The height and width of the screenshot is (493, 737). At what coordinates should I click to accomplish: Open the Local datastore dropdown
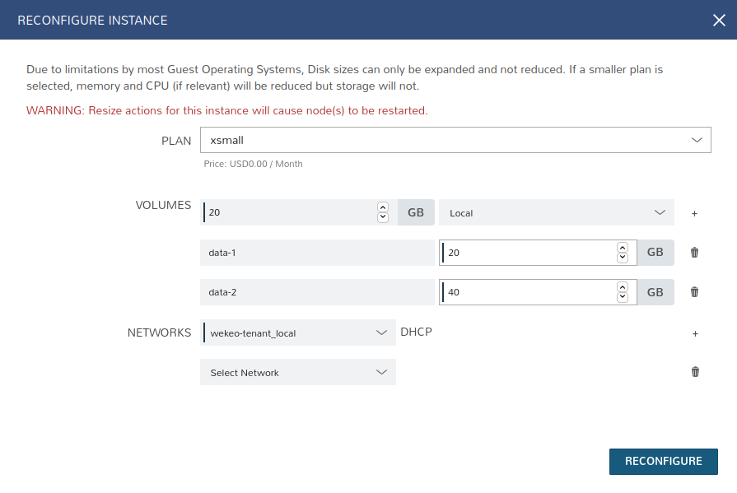point(557,212)
